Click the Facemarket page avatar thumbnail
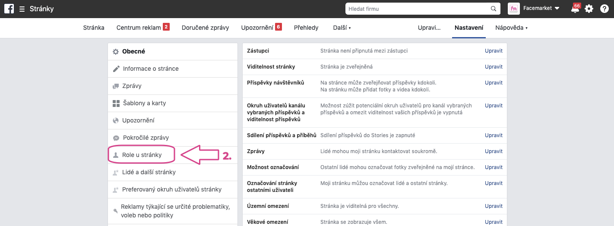This screenshot has width=614, height=226. [x=514, y=9]
